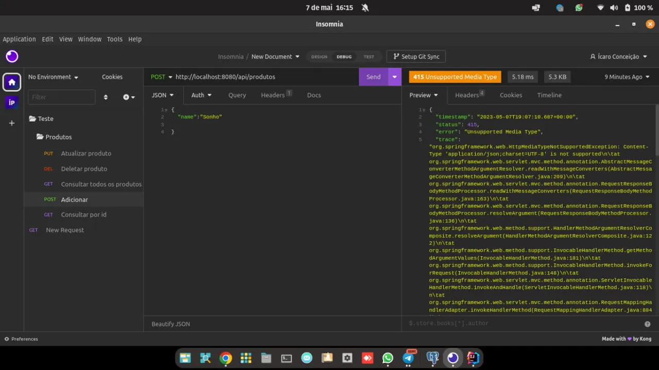Image resolution: width=659 pixels, height=370 pixels.
Task: Open the Send options dropdown arrow
Action: coord(395,77)
